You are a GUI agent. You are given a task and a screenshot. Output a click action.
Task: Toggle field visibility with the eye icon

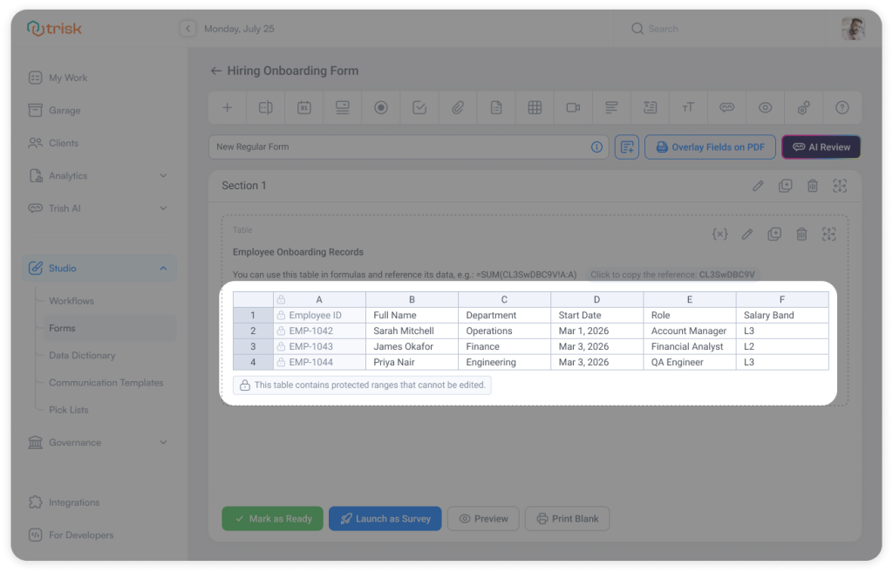(765, 106)
